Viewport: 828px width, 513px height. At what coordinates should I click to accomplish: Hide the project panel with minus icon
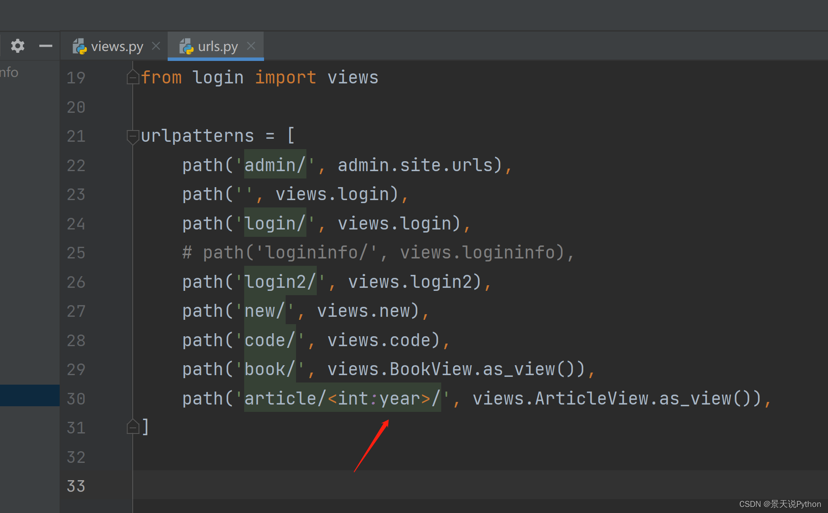tap(45, 46)
